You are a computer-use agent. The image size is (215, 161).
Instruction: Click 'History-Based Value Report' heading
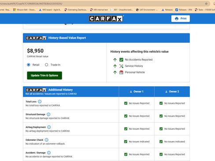coord(67,38)
